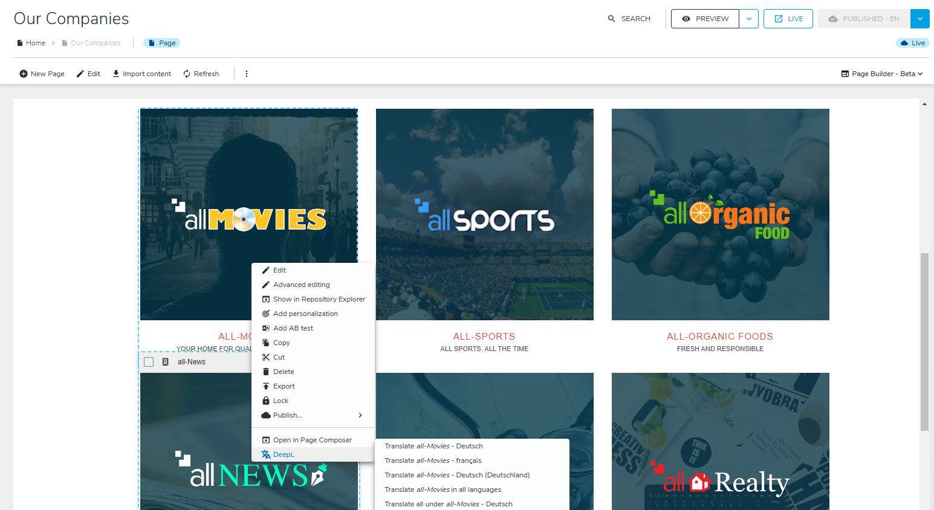Select Show in Repository Explorer
The height and width of the screenshot is (510, 934).
[x=313, y=299]
